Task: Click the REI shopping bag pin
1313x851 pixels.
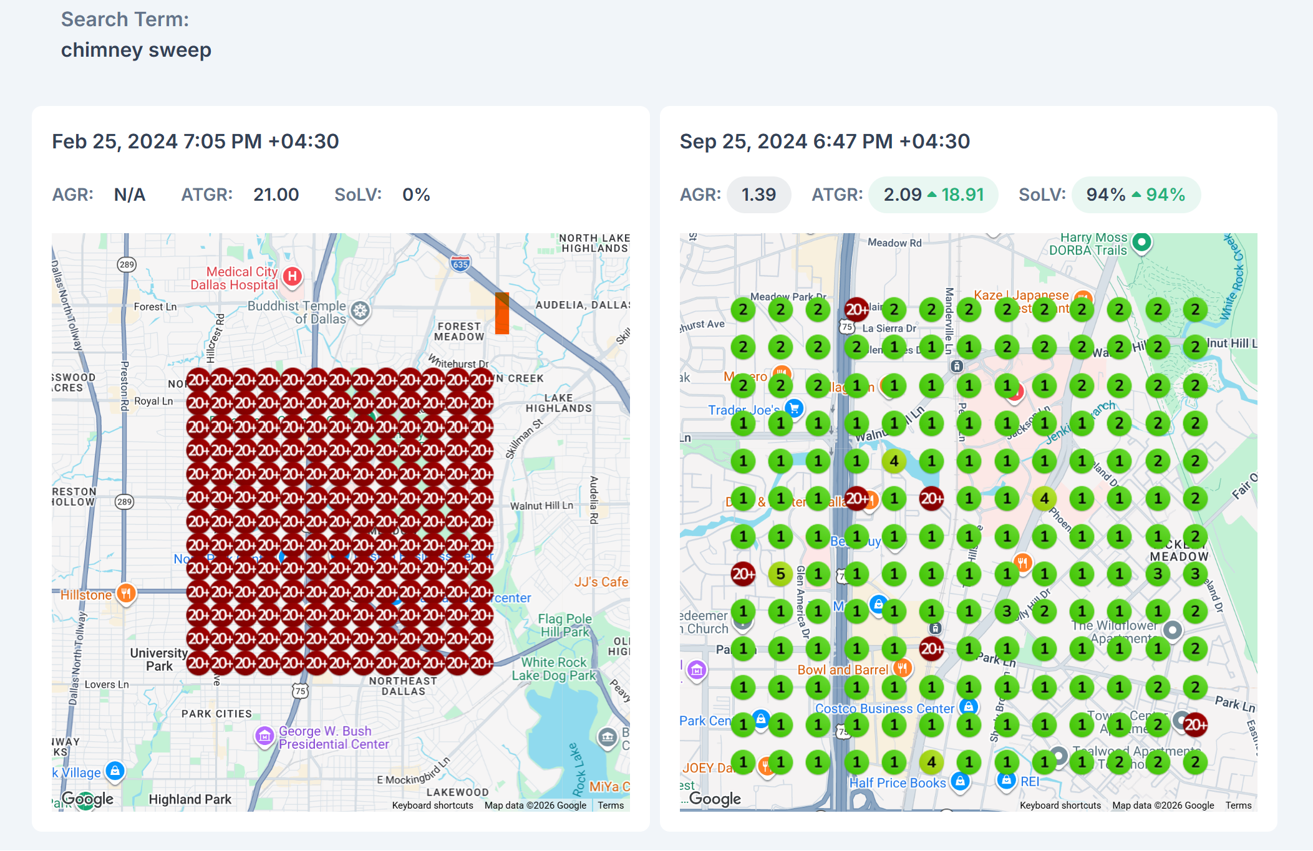Action: pyautogui.click(x=1006, y=781)
